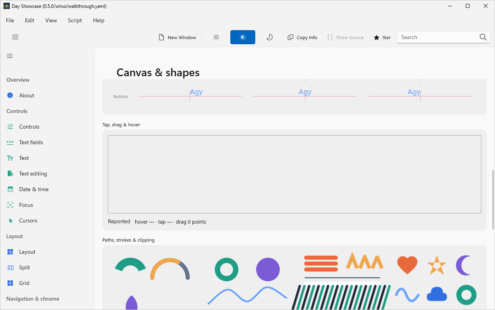Viewport: 495px width, 310px height.
Task: Click inside the tap, drag & hover canvas
Action: pyautogui.click(x=294, y=174)
